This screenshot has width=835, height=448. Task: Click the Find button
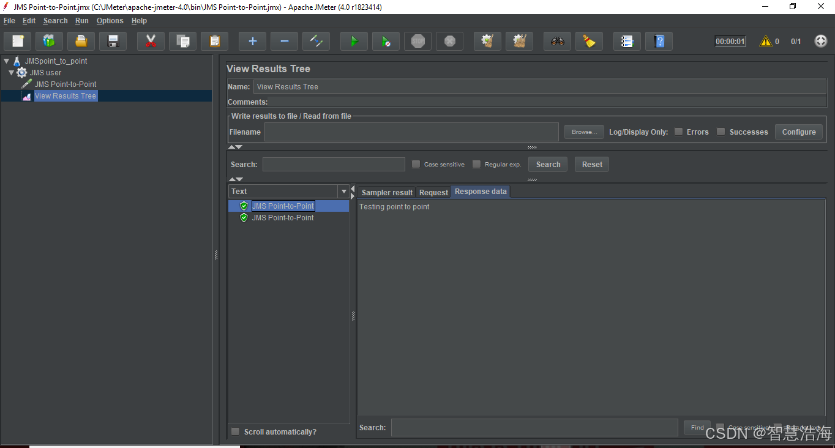coord(697,427)
